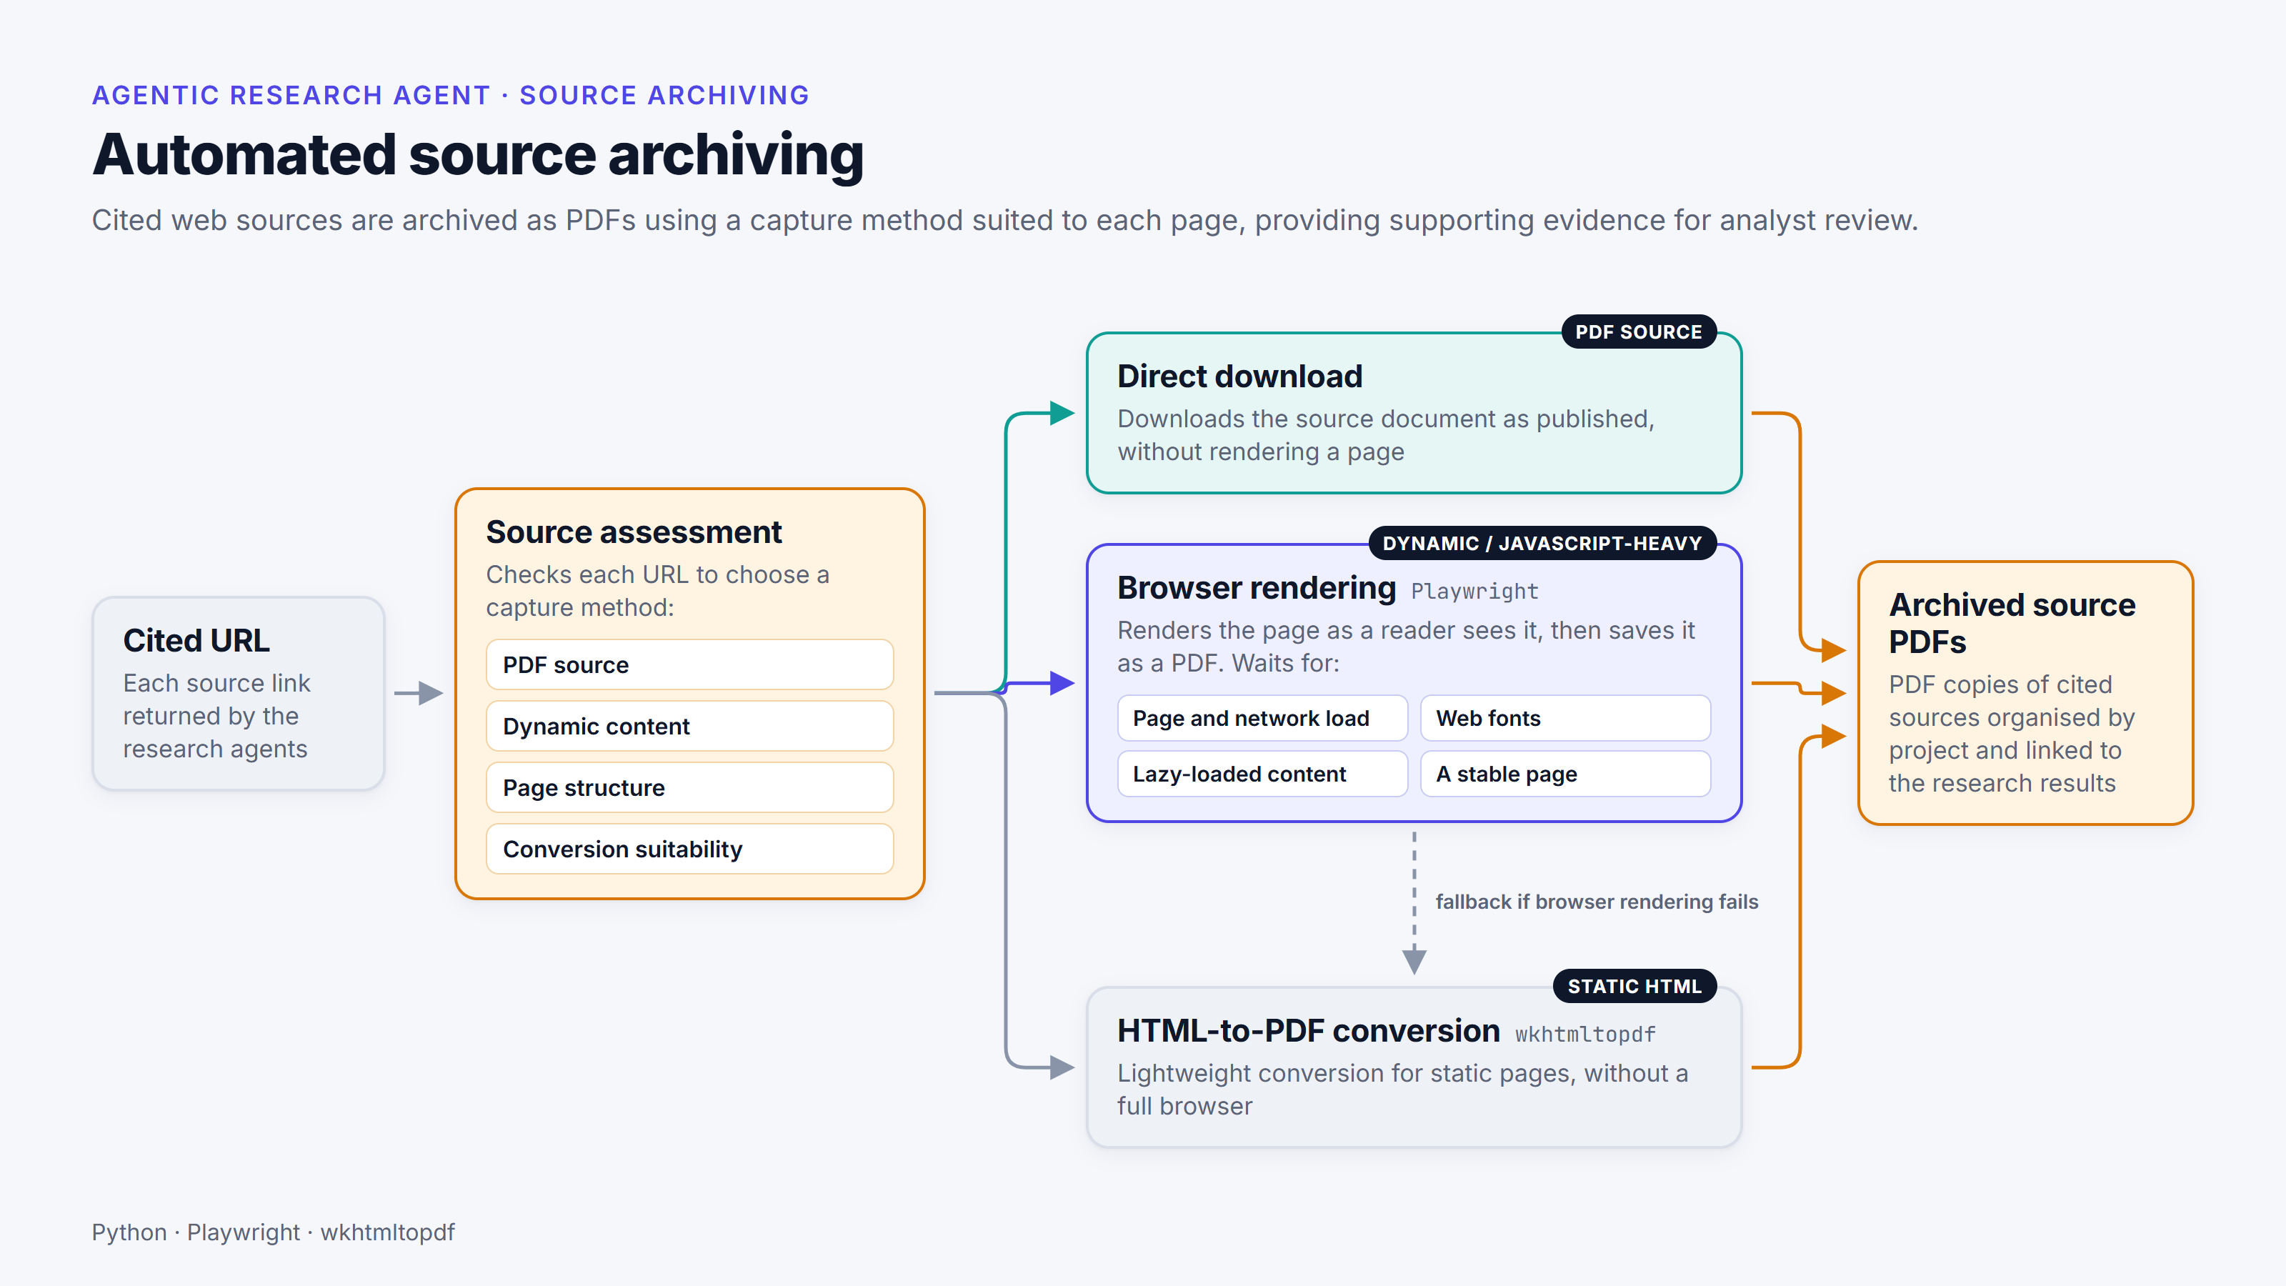
Task: Click the 'Automated source archiving' title
Action: (477, 154)
